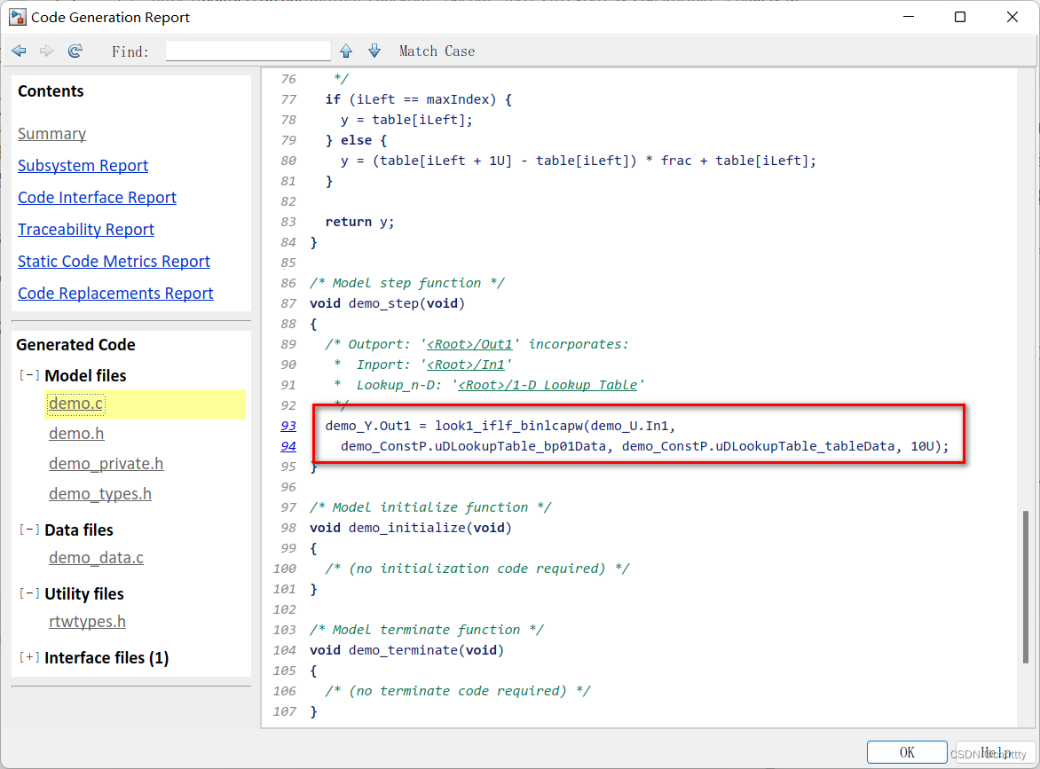Click the forward navigation arrow
This screenshot has height=769, width=1040.
[46, 51]
